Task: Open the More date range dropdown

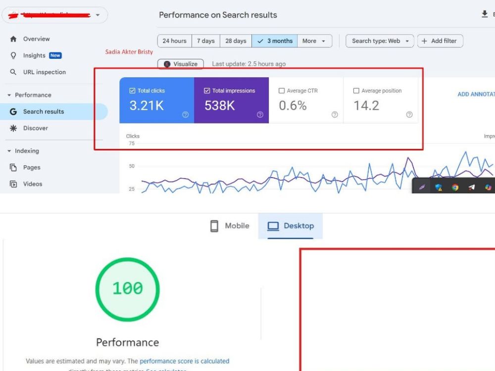Action: coord(314,41)
